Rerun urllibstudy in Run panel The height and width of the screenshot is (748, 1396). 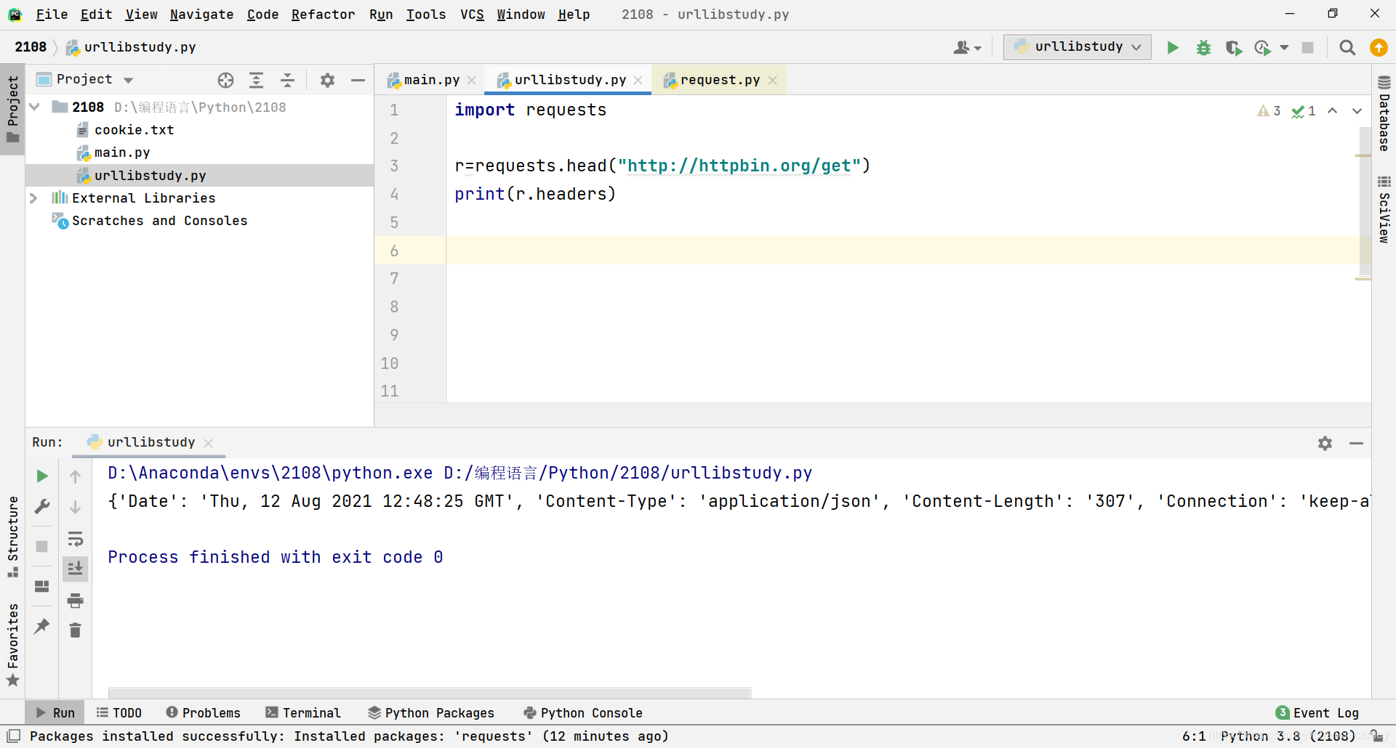(x=42, y=476)
